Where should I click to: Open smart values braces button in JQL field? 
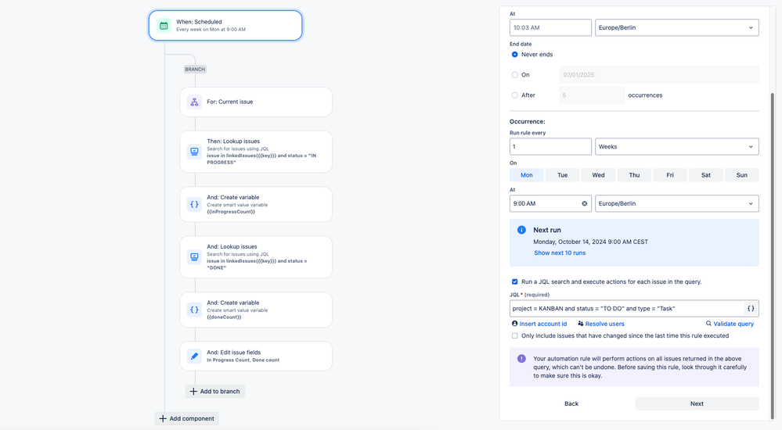pyautogui.click(x=751, y=308)
